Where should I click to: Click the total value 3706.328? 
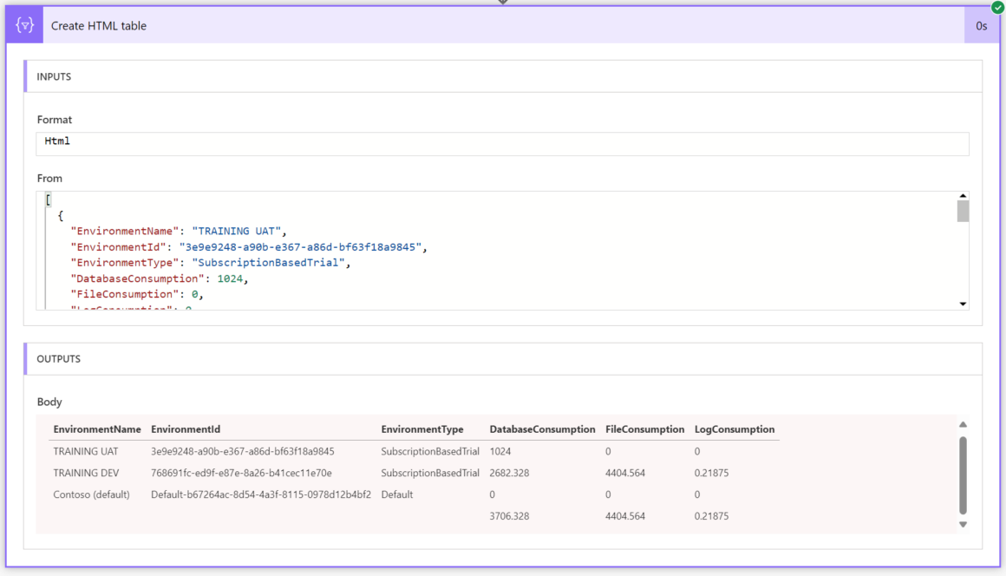coord(507,515)
